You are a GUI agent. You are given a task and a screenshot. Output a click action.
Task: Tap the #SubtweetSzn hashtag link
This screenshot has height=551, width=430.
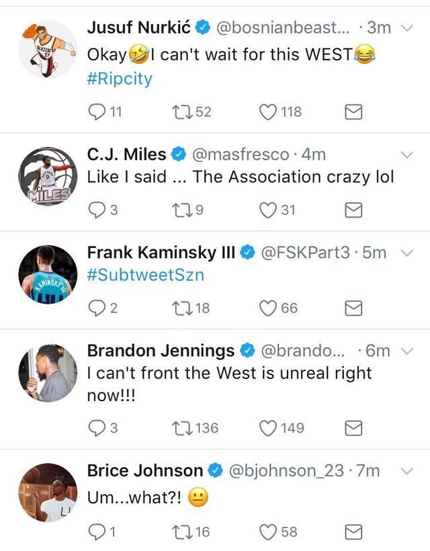pyautogui.click(x=145, y=275)
